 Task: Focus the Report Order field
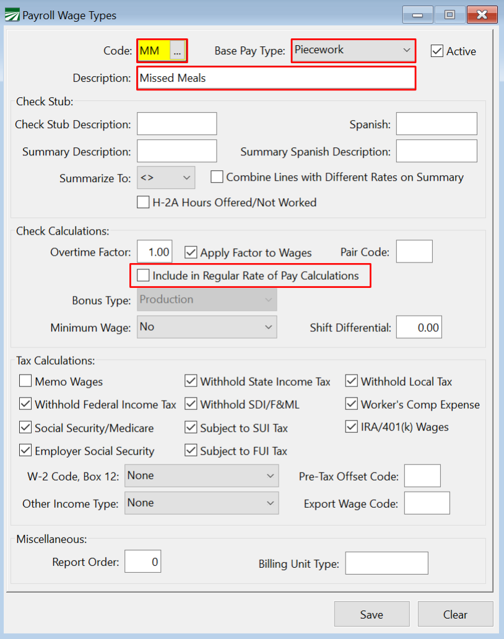[143, 562]
